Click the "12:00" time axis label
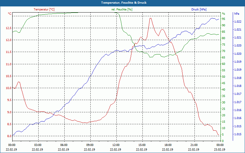The height and width of the screenshot is (153, 245). point(116,145)
